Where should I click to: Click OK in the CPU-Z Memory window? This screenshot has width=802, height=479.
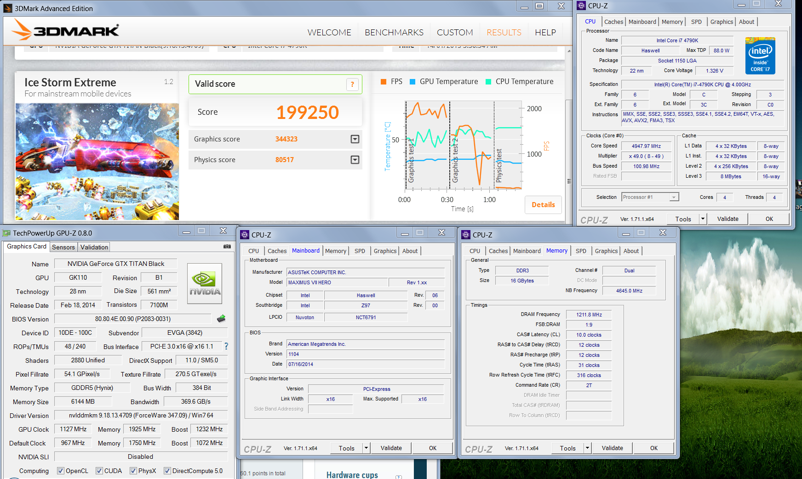[654, 448]
